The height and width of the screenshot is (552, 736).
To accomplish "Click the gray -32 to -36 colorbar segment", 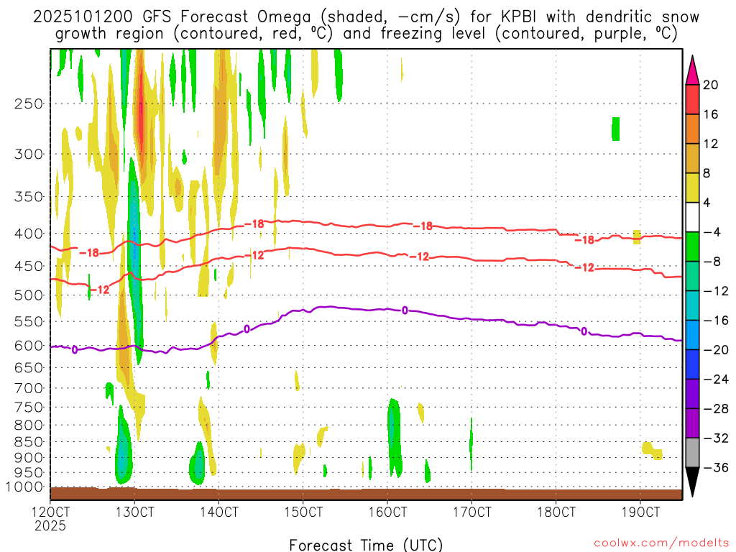I will (692, 453).
